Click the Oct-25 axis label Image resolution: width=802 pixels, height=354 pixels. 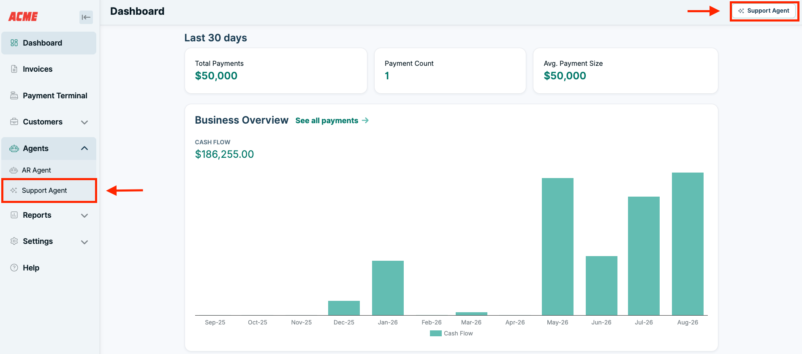coord(258,322)
